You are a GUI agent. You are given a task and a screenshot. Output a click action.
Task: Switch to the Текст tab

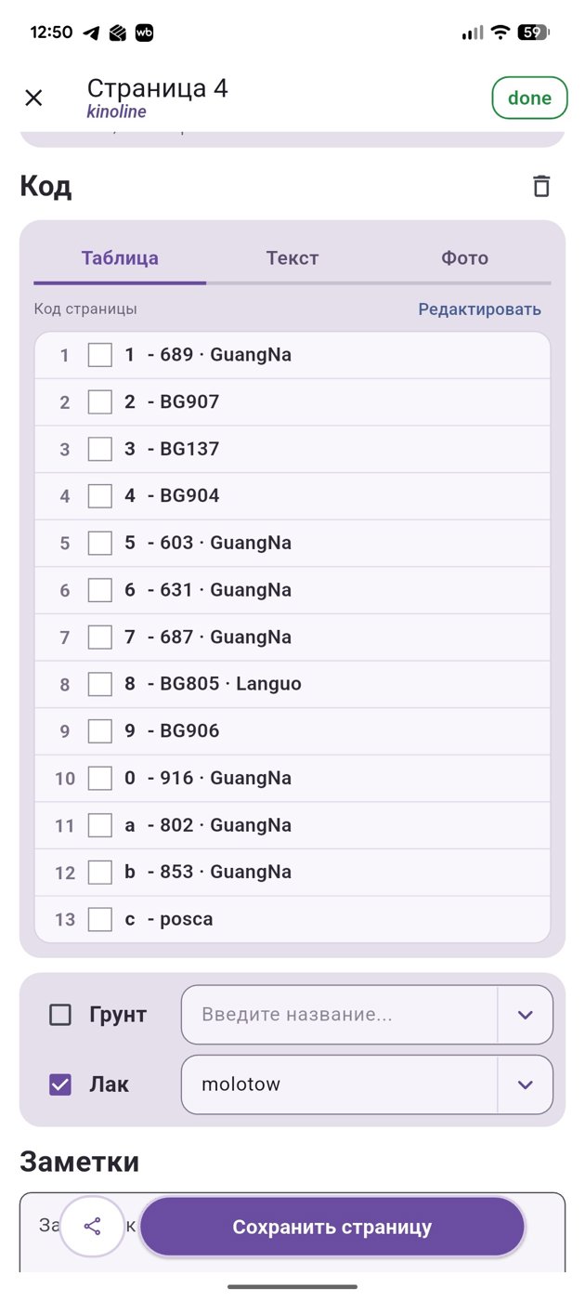[x=292, y=258]
